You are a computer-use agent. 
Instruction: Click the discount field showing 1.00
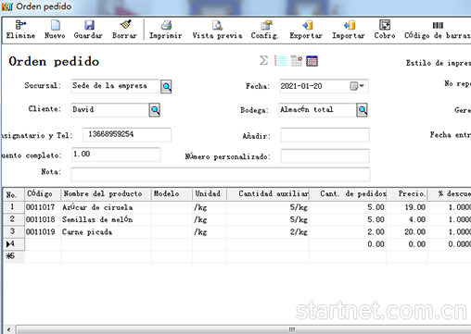click(116, 155)
